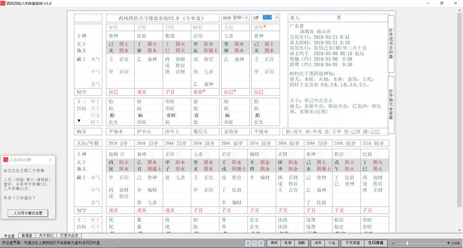This screenshot has height=248, width=463.
Task: Expand the 十二宫位 black triangle arrow
Action: (x=79, y=121)
